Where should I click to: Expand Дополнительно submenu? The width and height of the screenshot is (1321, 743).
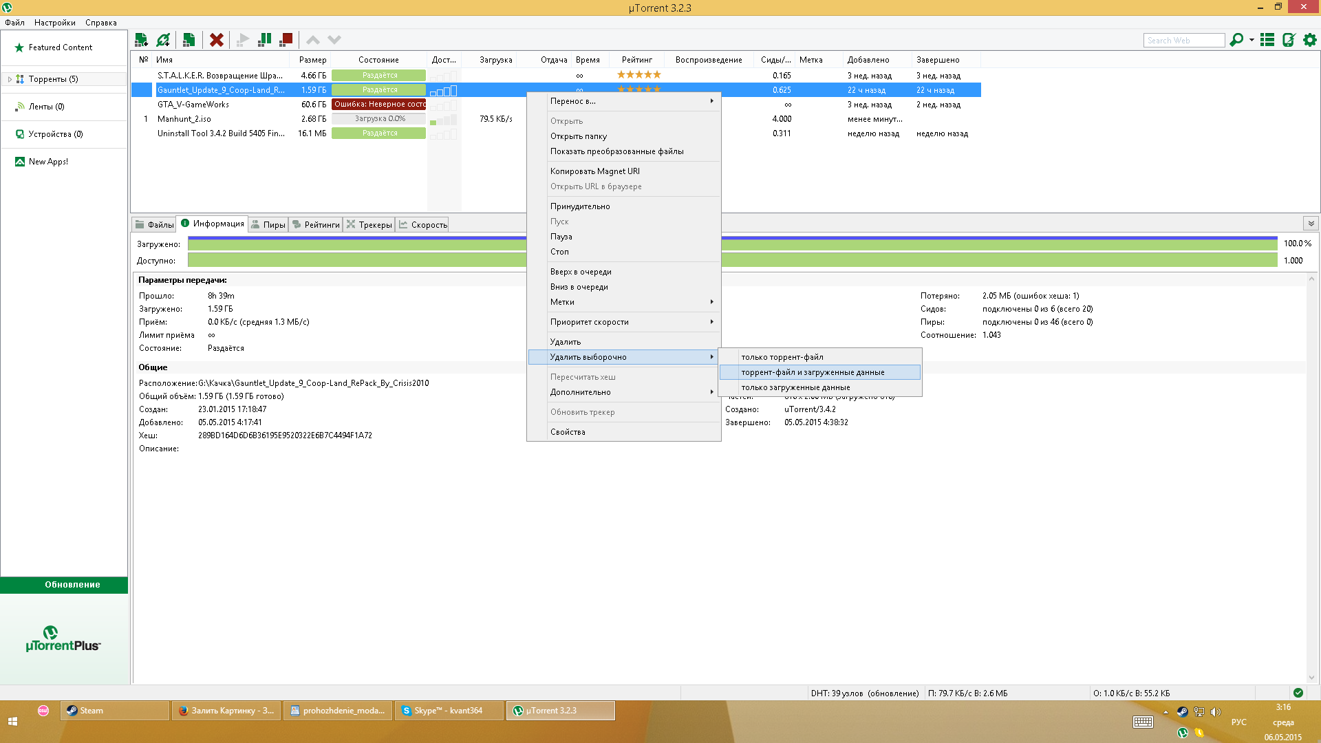[624, 392]
